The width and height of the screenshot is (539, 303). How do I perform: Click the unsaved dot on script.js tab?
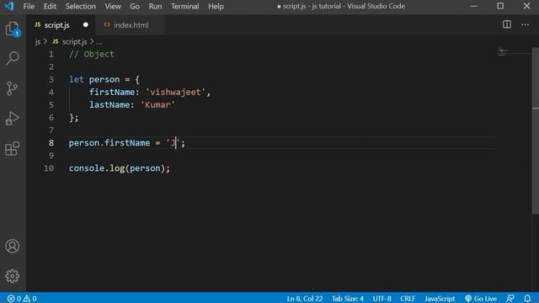click(86, 24)
